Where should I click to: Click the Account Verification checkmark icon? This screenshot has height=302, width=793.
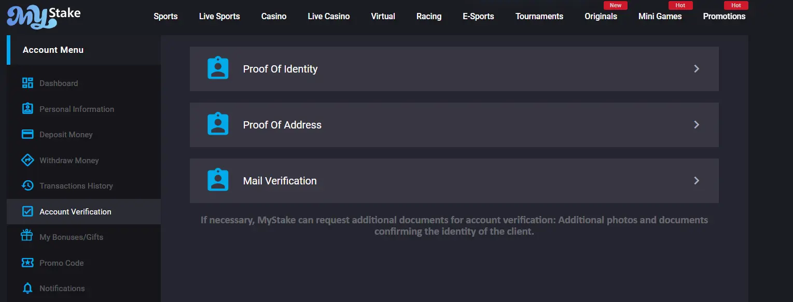(27, 211)
